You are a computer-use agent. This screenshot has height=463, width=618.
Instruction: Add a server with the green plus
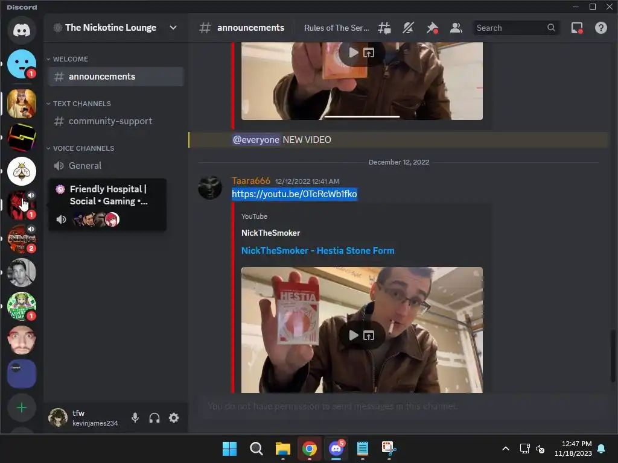pyautogui.click(x=22, y=408)
